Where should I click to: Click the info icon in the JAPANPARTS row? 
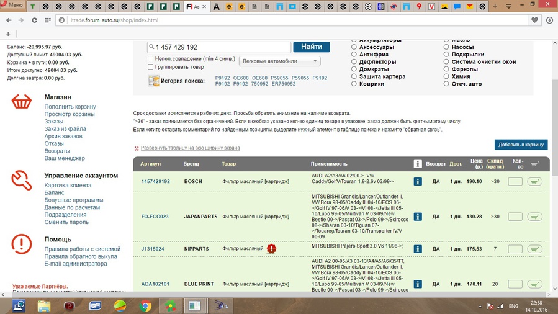(418, 217)
